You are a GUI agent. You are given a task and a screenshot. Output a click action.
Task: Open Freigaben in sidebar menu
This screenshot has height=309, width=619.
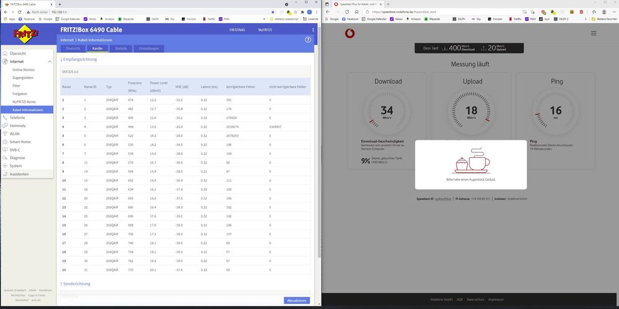tap(20, 94)
